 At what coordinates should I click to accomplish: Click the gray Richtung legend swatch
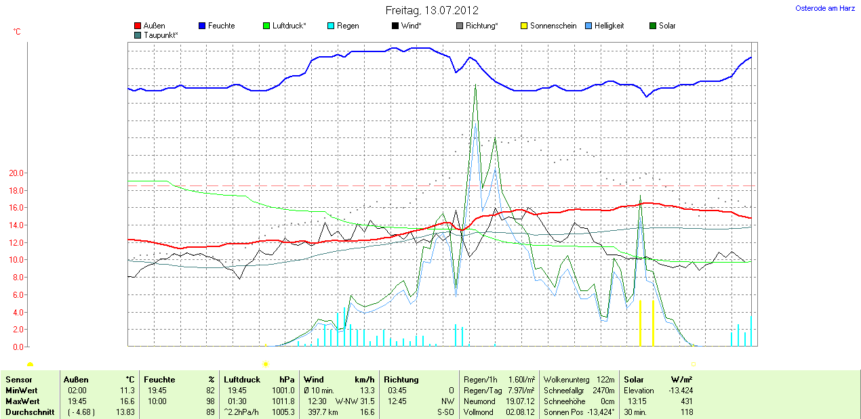coord(460,26)
